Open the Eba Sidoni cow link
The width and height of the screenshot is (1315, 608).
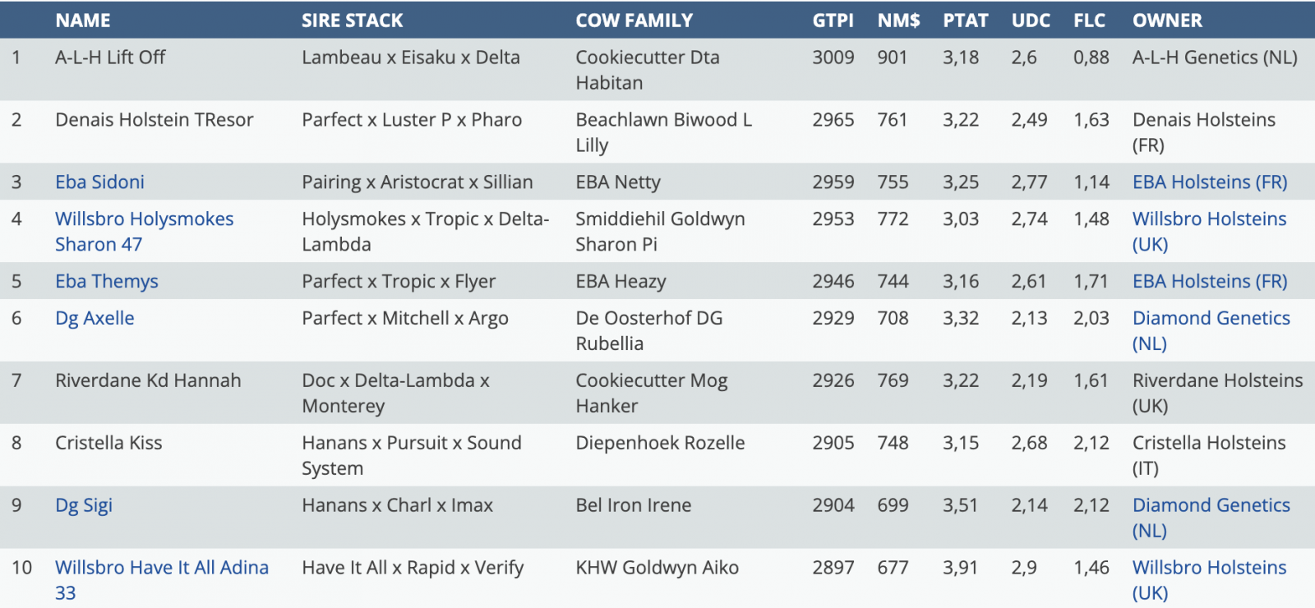pos(99,182)
